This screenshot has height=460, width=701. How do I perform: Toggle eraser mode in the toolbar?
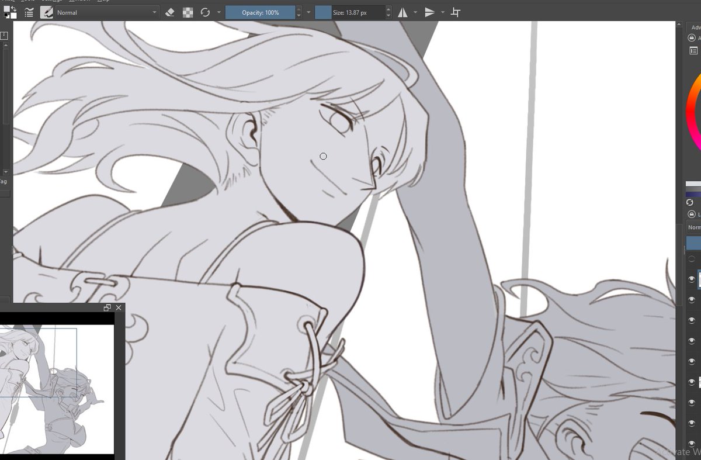170,12
